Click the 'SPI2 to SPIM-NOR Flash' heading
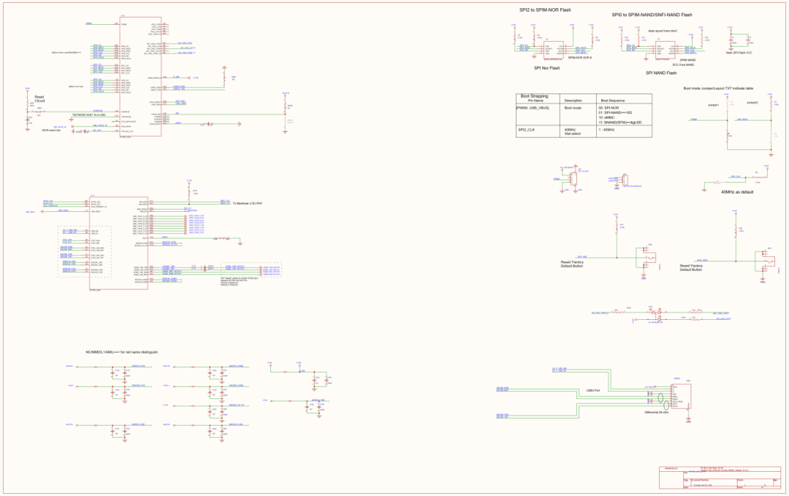The width and height of the screenshot is (789, 496). pyautogui.click(x=545, y=10)
